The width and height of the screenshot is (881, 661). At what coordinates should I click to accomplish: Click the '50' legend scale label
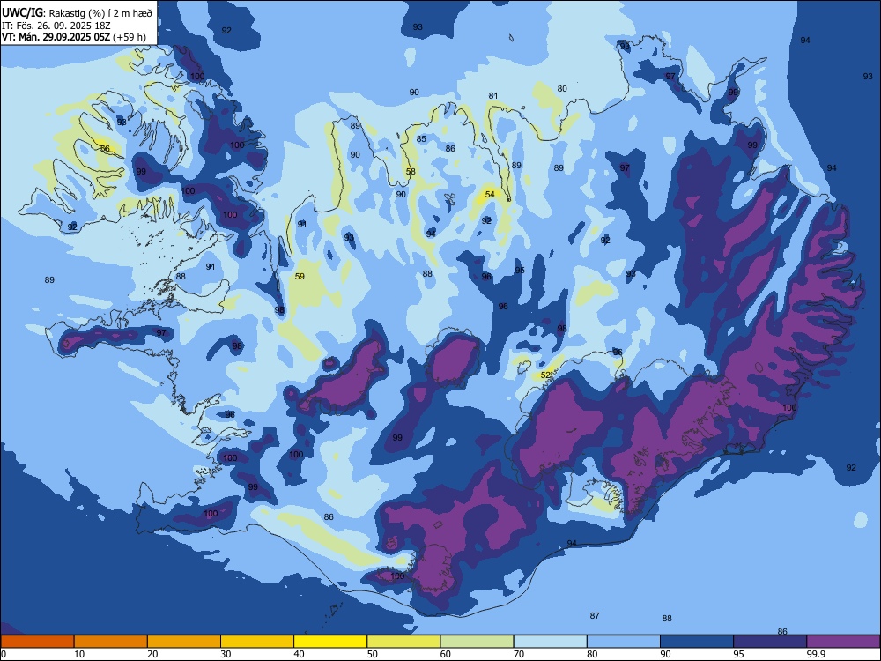click(373, 654)
